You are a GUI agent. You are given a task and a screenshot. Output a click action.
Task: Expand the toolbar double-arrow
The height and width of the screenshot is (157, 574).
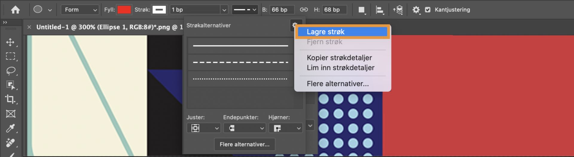point(5,22)
